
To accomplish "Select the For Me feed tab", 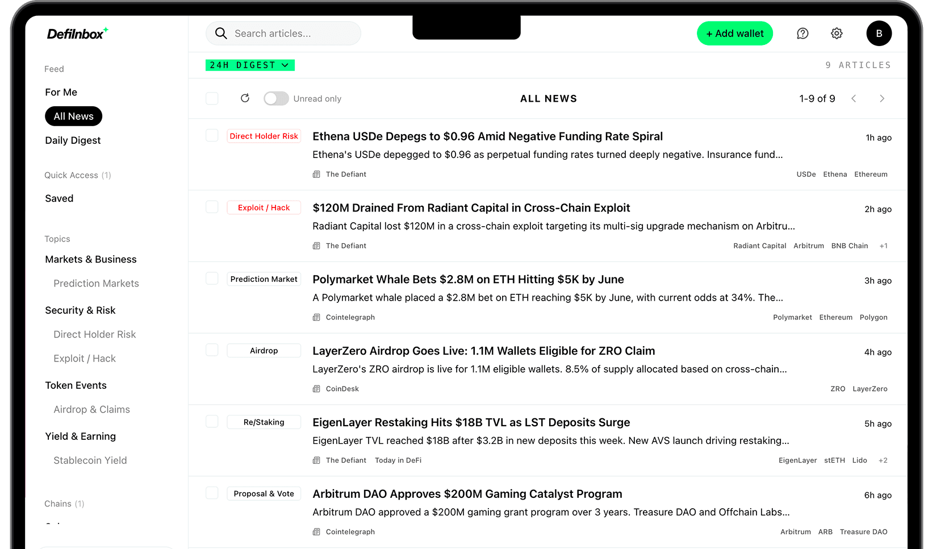I will [61, 92].
